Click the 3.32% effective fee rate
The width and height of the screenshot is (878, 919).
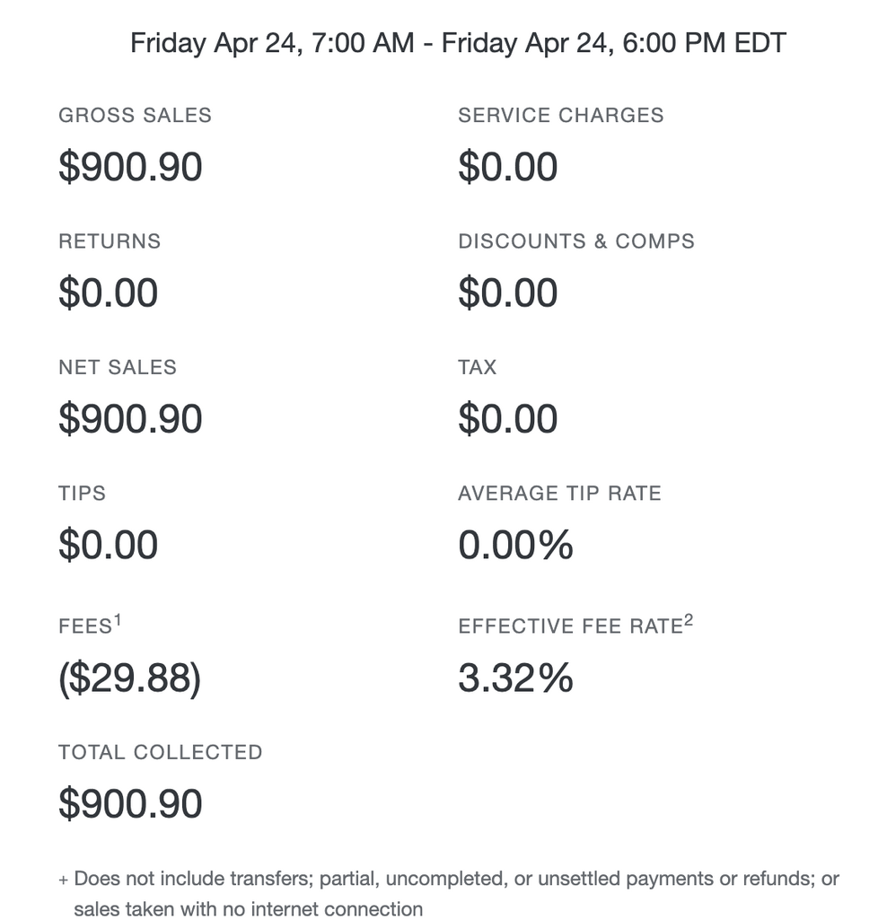tap(516, 678)
